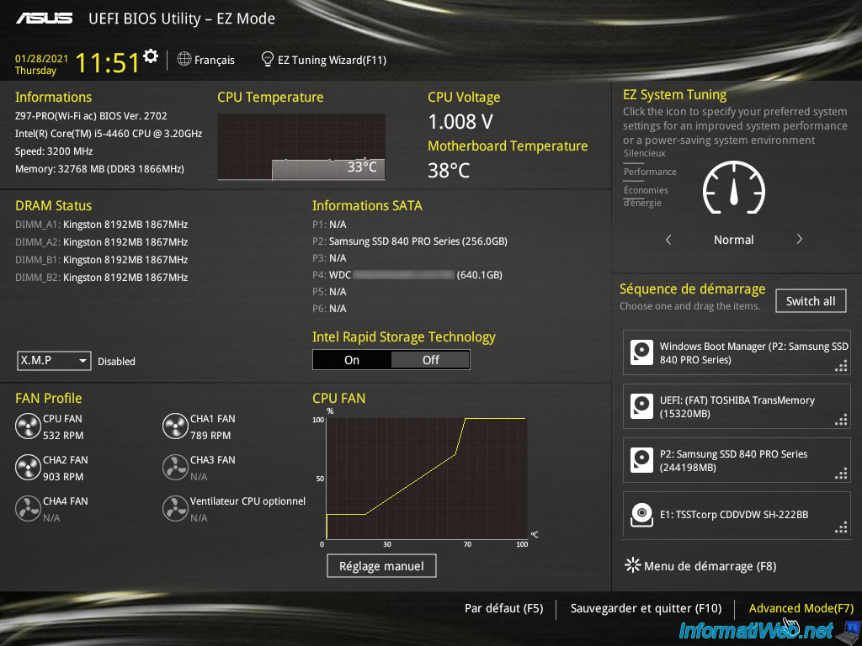Switch to Advanced Mode(F7)
The width and height of the screenshot is (862, 646).
tap(801, 608)
